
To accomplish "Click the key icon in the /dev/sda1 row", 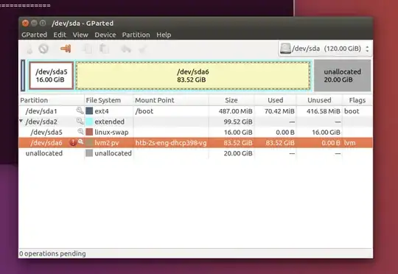I will [80, 110].
